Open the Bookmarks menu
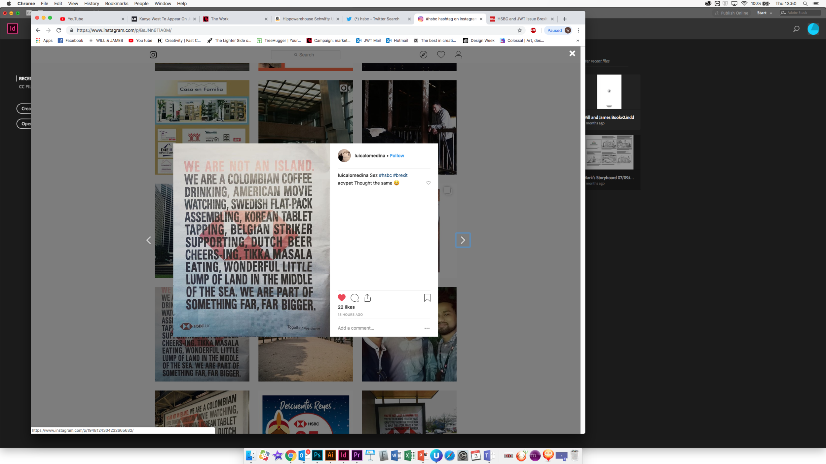 point(116,4)
